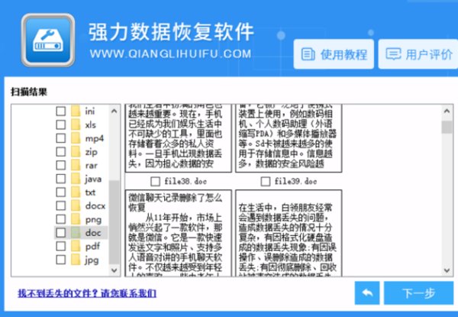Click the zip folder icon

click(x=76, y=152)
